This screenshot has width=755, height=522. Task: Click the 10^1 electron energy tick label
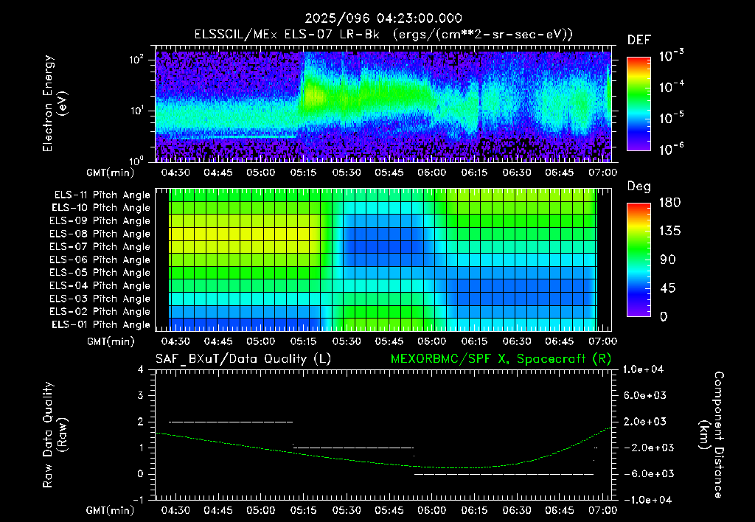136,111
